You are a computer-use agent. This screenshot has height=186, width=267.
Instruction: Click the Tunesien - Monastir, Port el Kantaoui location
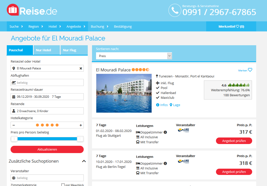pos(187,76)
